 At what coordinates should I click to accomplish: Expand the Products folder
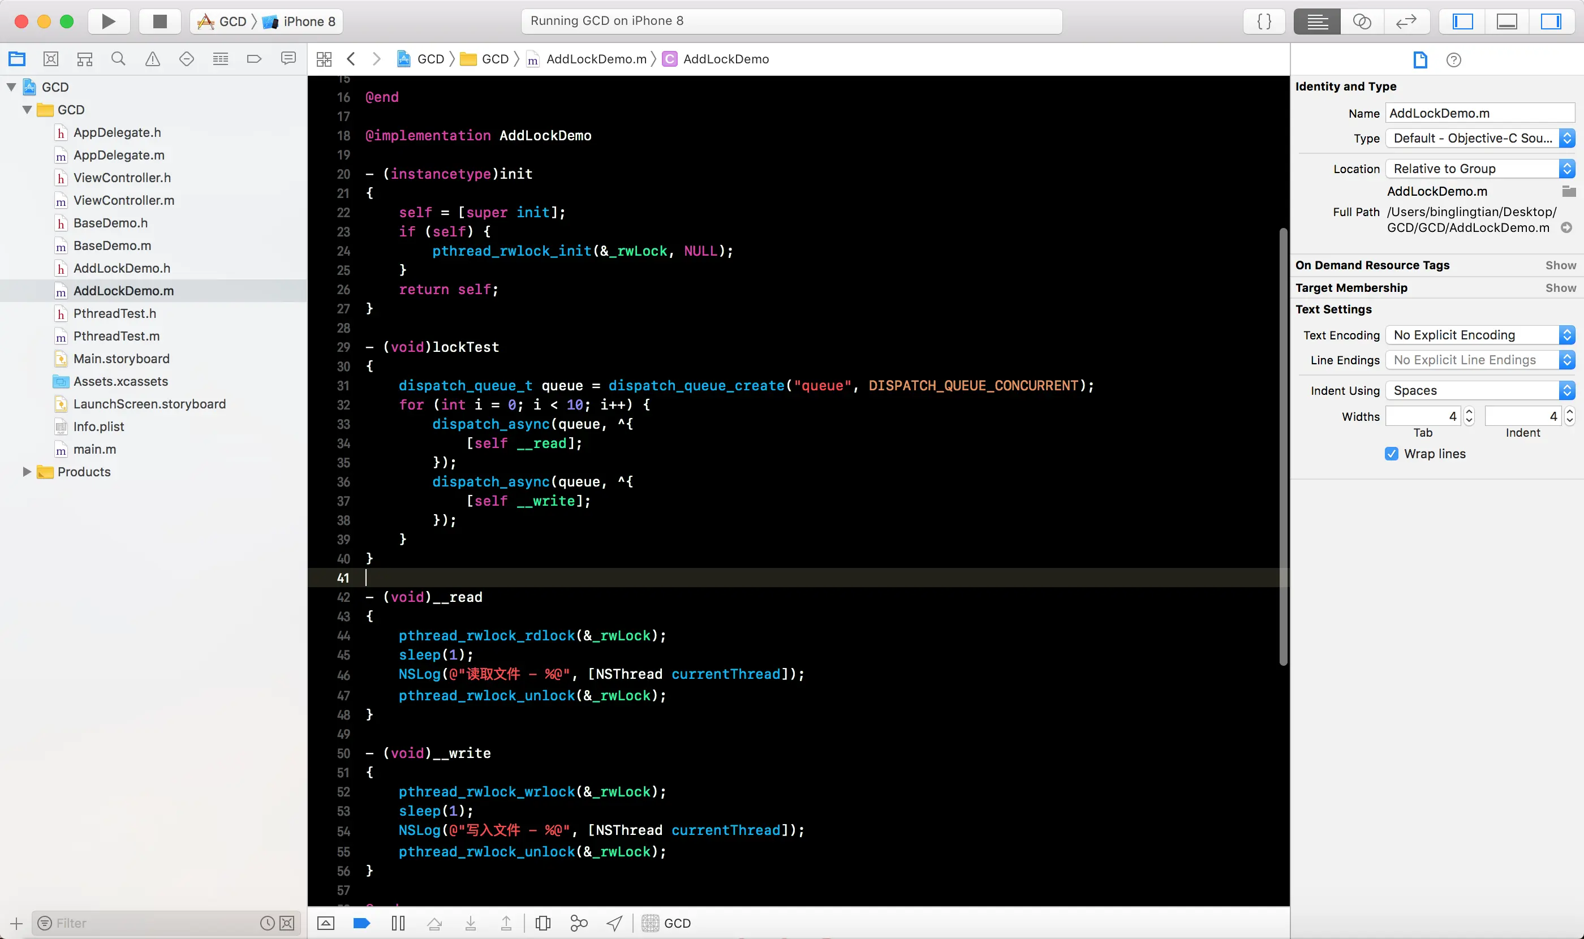(x=27, y=471)
